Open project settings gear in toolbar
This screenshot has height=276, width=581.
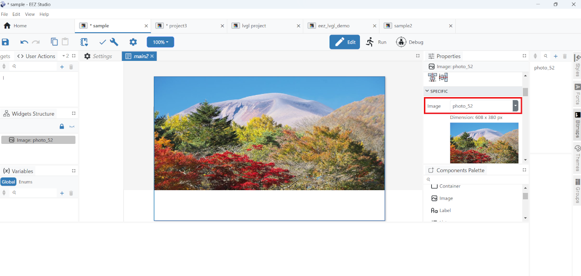tap(133, 42)
